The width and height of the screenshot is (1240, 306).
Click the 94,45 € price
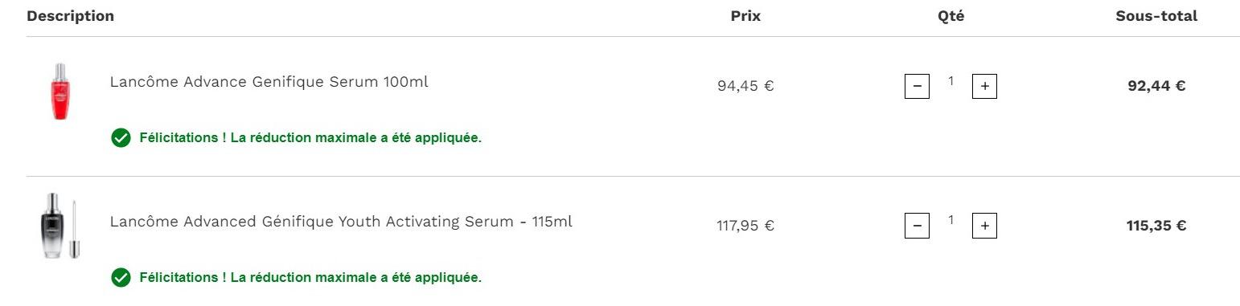pos(745,86)
